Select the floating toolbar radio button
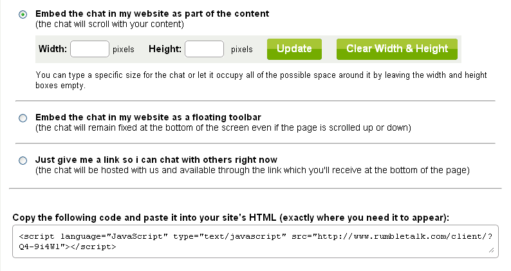511x271 pixels. [x=23, y=118]
